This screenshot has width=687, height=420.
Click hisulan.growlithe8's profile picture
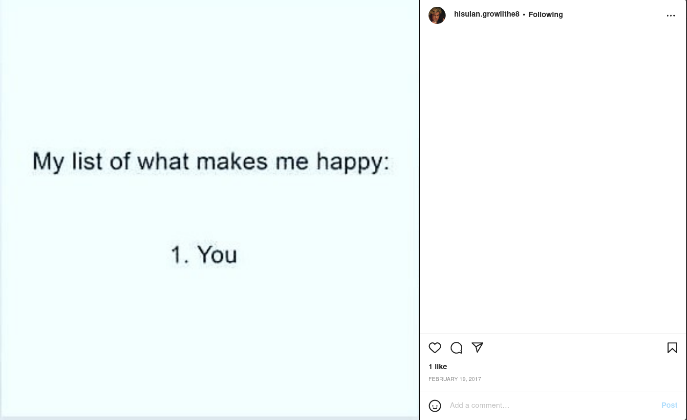pos(437,15)
